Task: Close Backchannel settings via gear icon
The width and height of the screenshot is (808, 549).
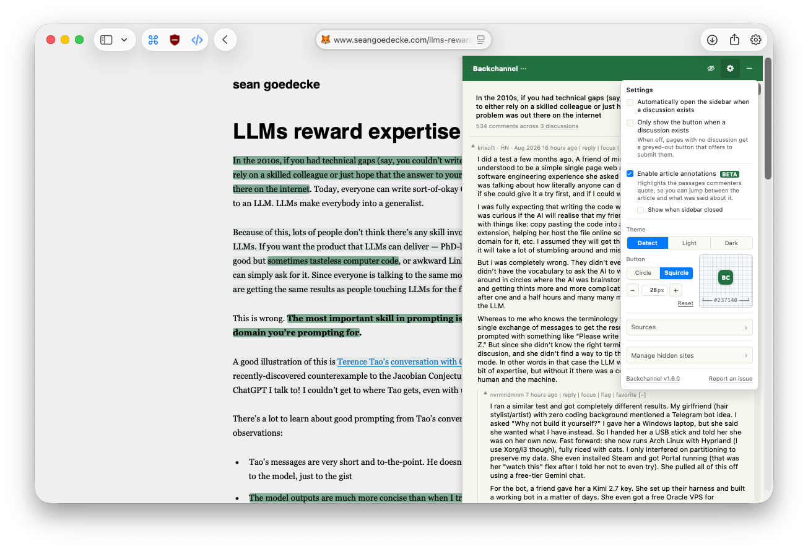Action: pos(730,69)
